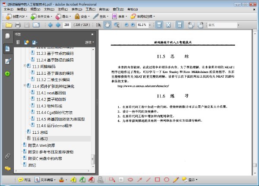259x186 pixels.
Task: Select the Oval drawing tool
Action: 167,180
